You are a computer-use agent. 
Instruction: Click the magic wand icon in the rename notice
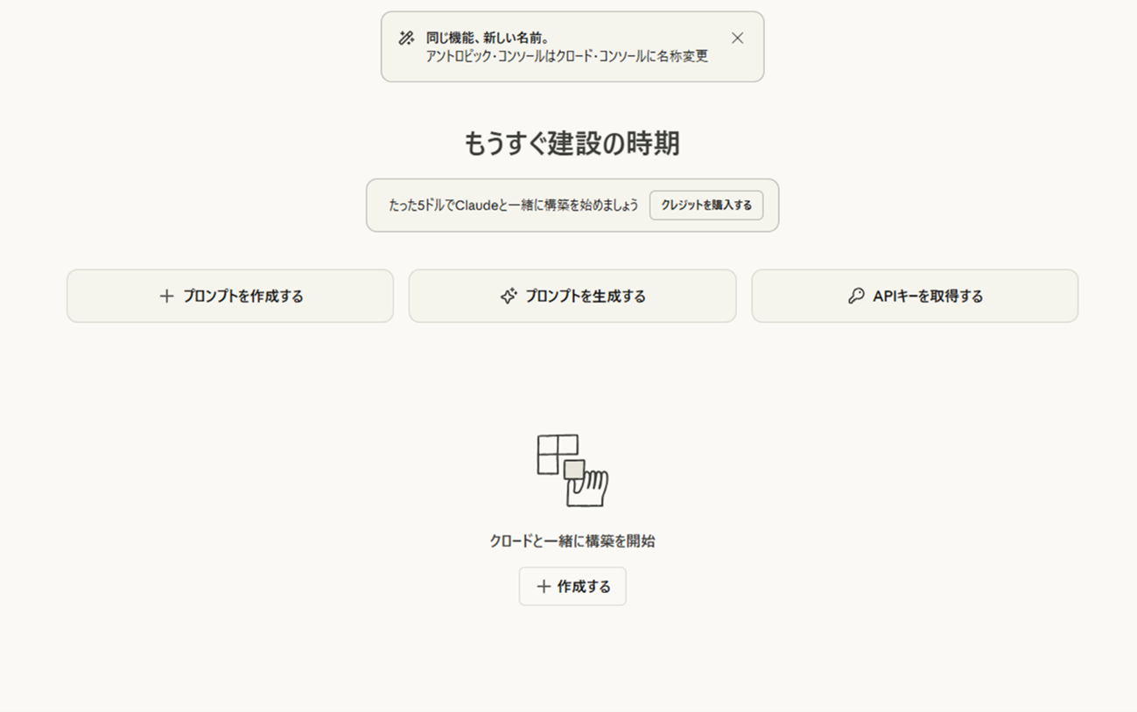pos(406,38)
